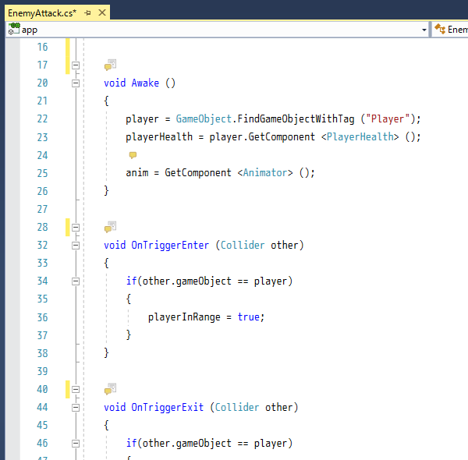Collapse the if block at line 34

point(76,281)
